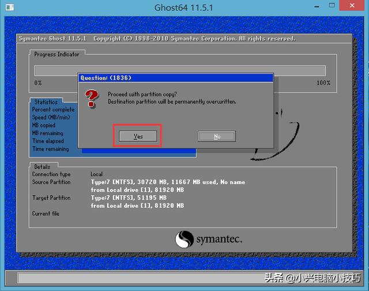
Task: Click the 0% progress label
Action: coord(38,83)
